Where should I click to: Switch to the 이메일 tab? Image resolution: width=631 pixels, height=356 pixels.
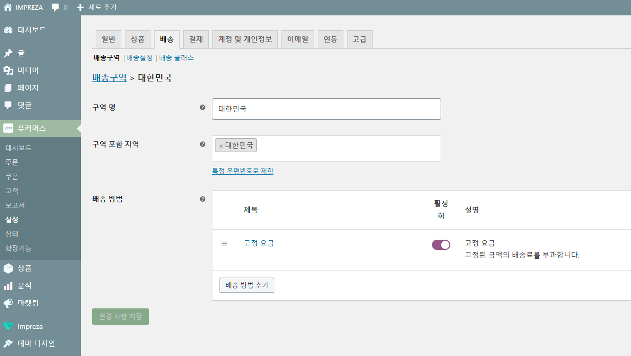coord(297,39)
